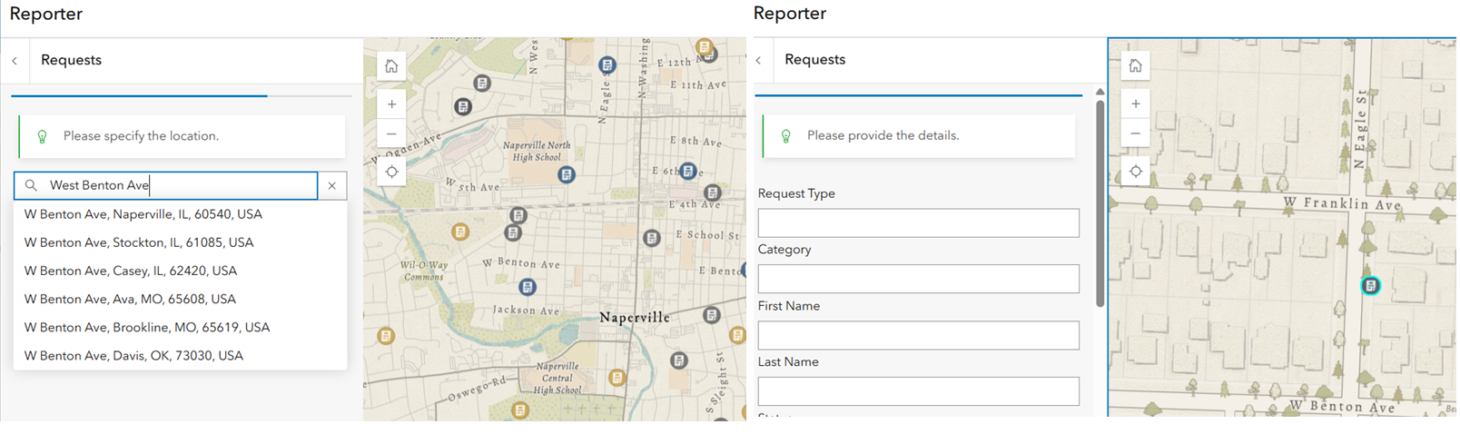
Task: Click back arrow in left Requests panel
Action: 15,61
